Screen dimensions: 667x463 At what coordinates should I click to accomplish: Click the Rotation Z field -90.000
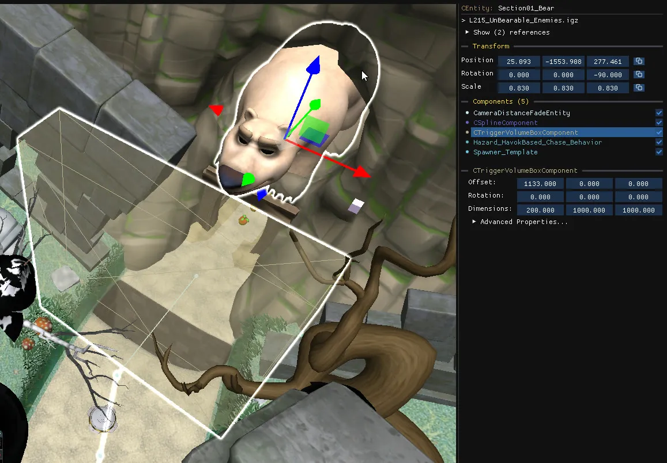point(608,75)
